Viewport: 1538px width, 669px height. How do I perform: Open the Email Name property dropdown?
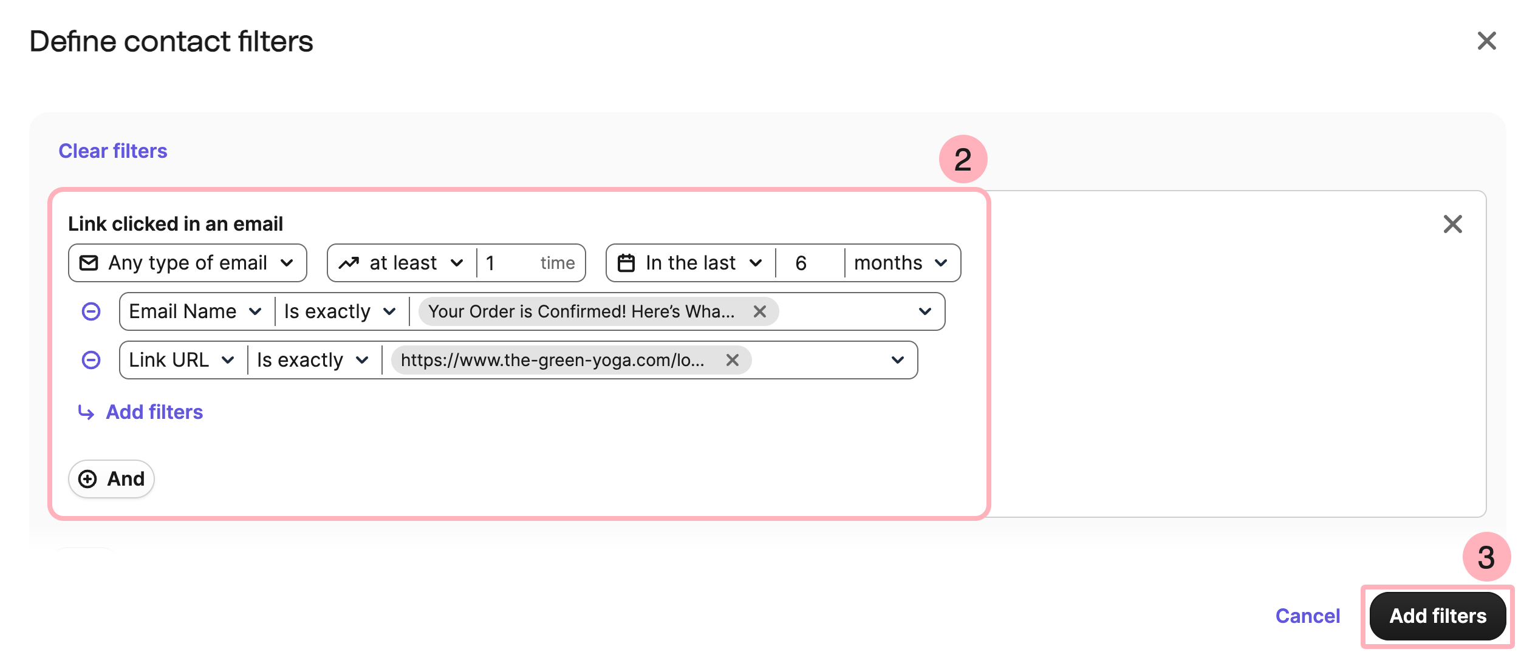tap(196, 311)
